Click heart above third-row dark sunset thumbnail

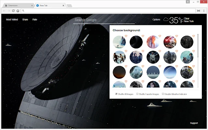pyautogui.click(x=126, y=66)
